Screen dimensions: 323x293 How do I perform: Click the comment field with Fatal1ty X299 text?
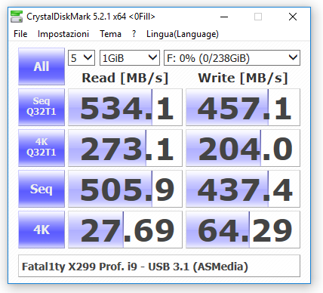tap(159, 266)
